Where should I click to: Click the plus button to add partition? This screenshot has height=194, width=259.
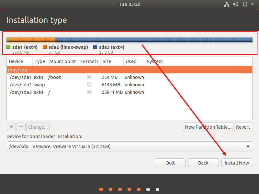coord(11,127)
